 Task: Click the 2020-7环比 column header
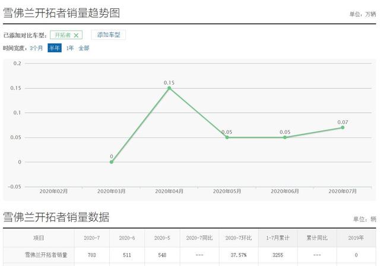(239, 238)
